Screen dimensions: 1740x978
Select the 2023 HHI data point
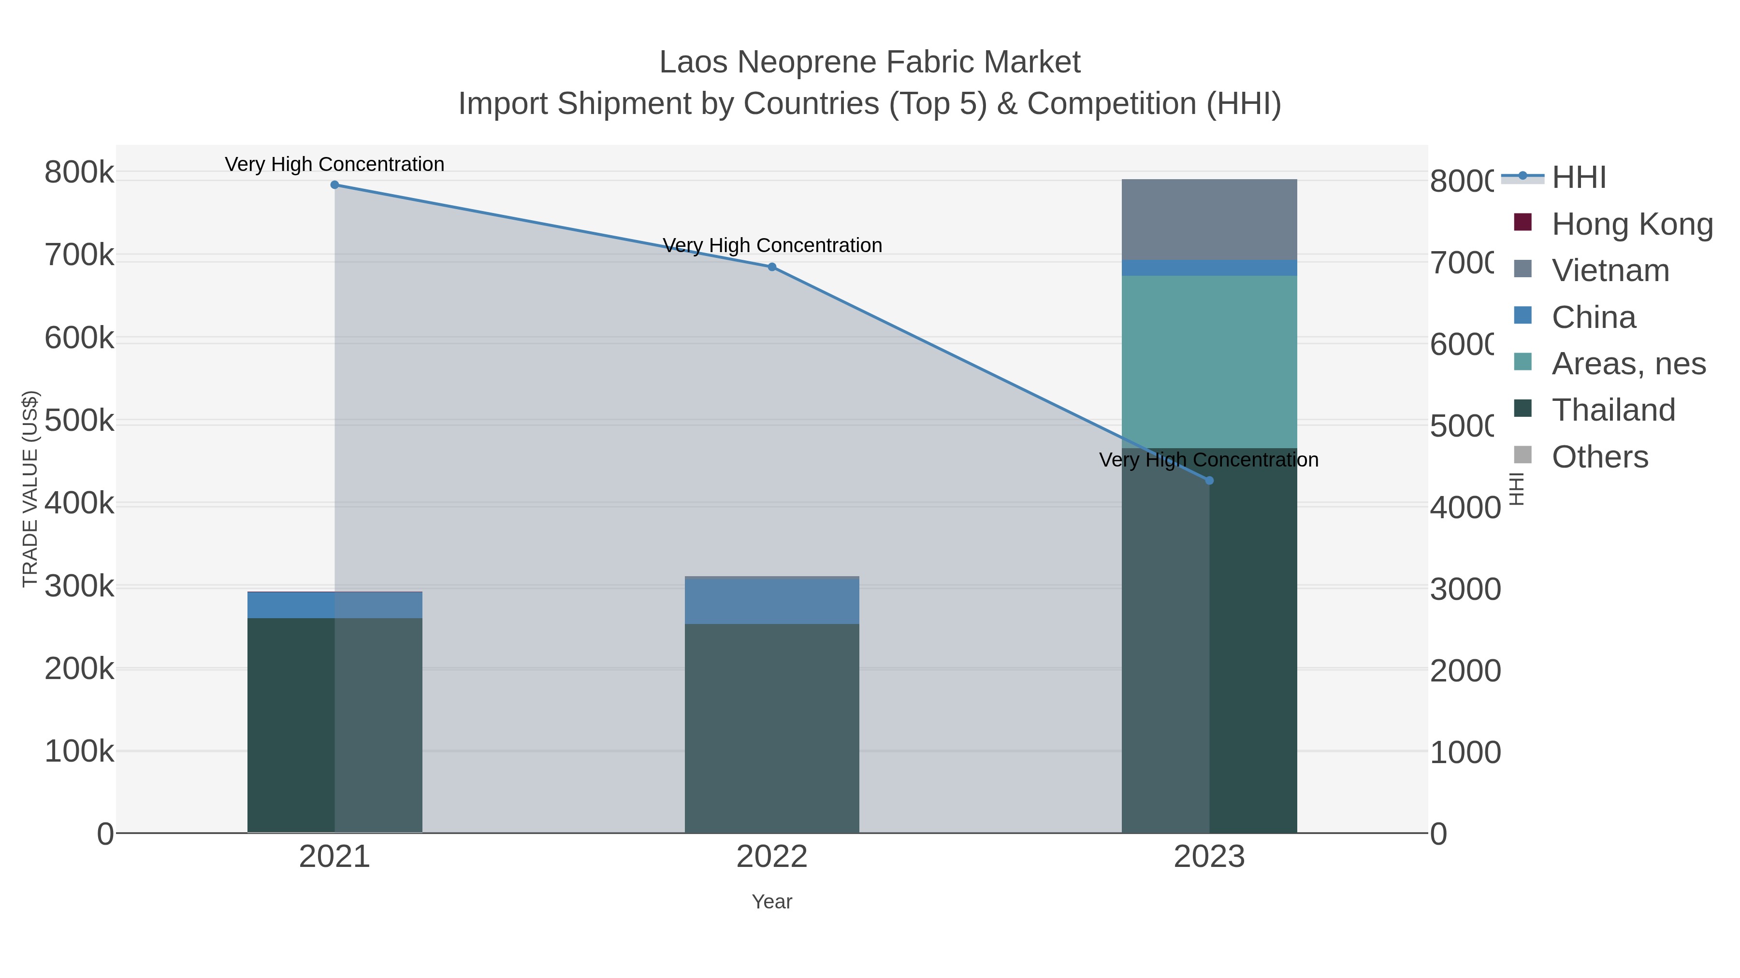click(x=1209, y=481)
